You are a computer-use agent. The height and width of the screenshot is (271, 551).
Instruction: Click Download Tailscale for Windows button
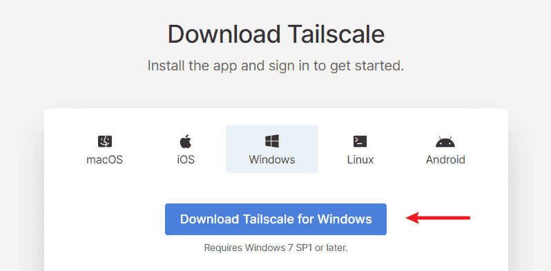pos(276,219)
